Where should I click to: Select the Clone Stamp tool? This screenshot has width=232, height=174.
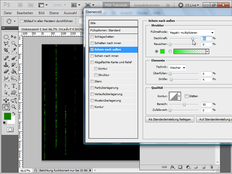pos(6,65)
